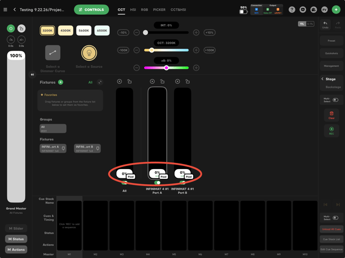Click the -100K CCT button
The width and height of the screenshot is (345, 258).
tap(123, 50)
